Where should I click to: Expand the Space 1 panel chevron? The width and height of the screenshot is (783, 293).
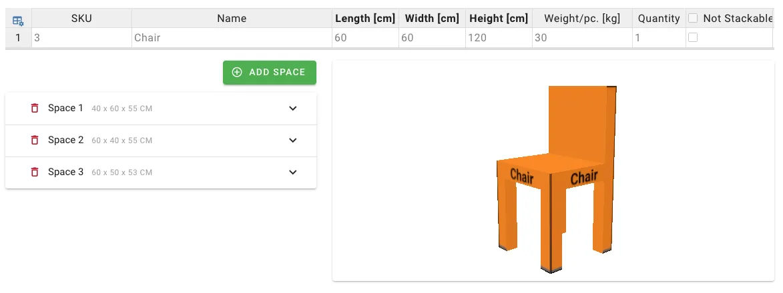(x=292, y=109)
